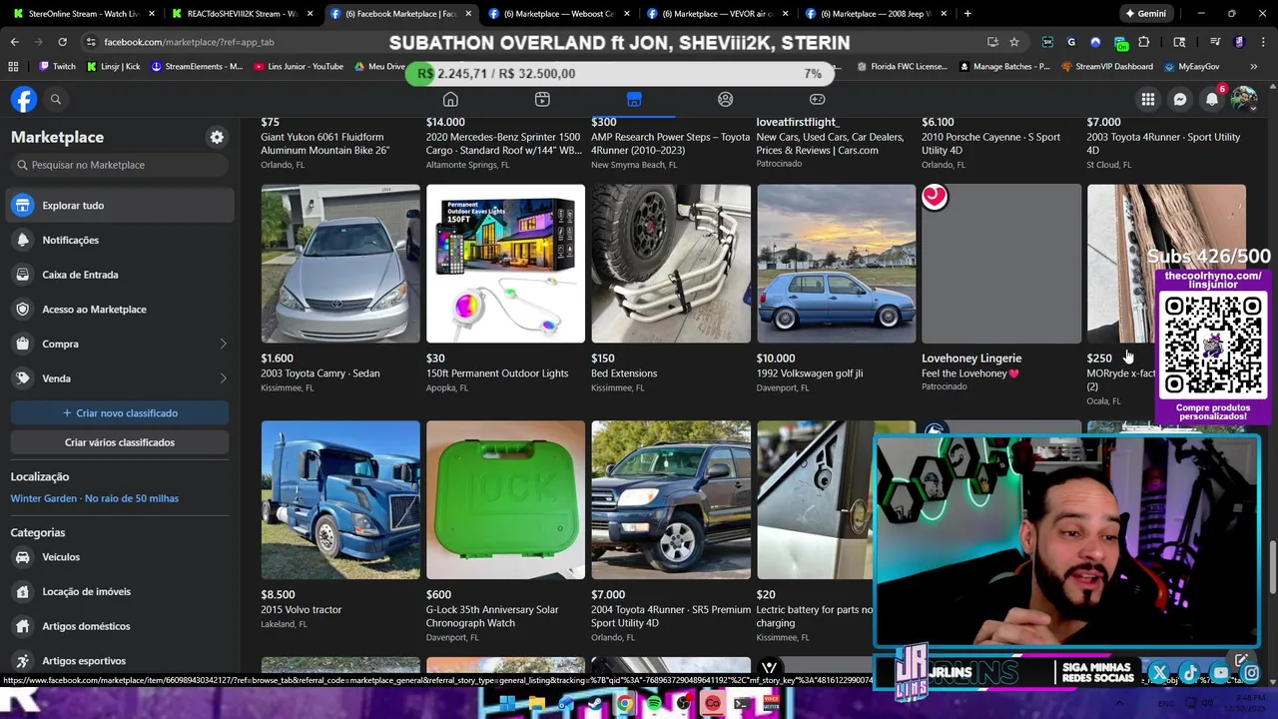Open Spotify from the taskbar
1278x719 pixels.
[x=654, y=704]
